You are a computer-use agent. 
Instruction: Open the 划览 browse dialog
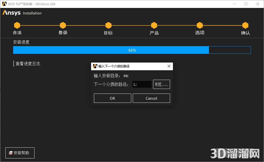point(161,84)
